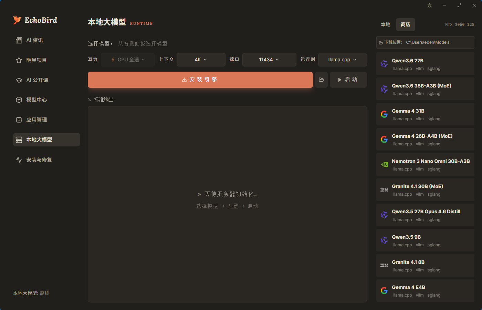Image resolution: width=482 pixels, height=310 pixels.
Task: Open 安装与修复 pulse icon in sidebar
Action: point(19,160)
